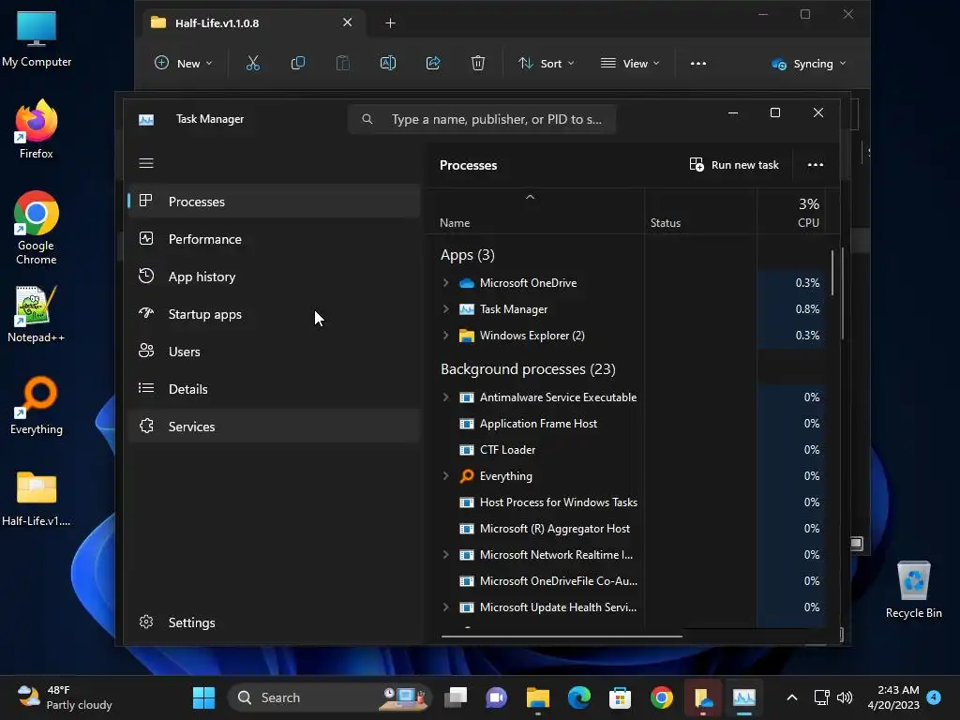960x720 pixels.
Task: Click the Everything magnifier icon in process list
Action: pos(467,475)
